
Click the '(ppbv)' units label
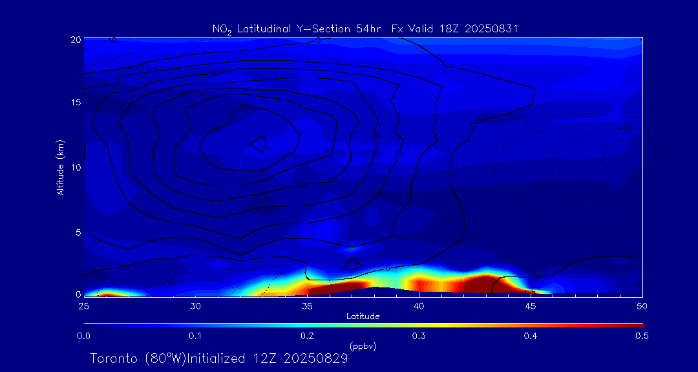click(363, 346)
